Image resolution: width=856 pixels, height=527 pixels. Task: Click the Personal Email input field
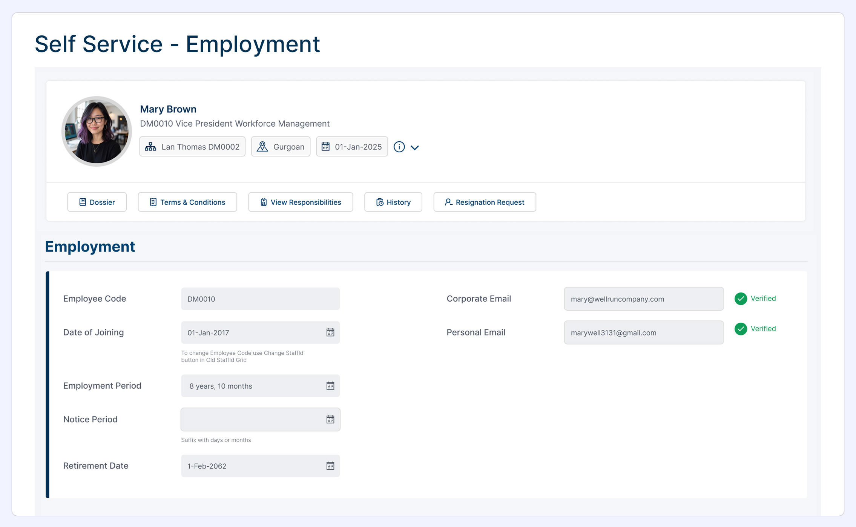tap(643, 332)
